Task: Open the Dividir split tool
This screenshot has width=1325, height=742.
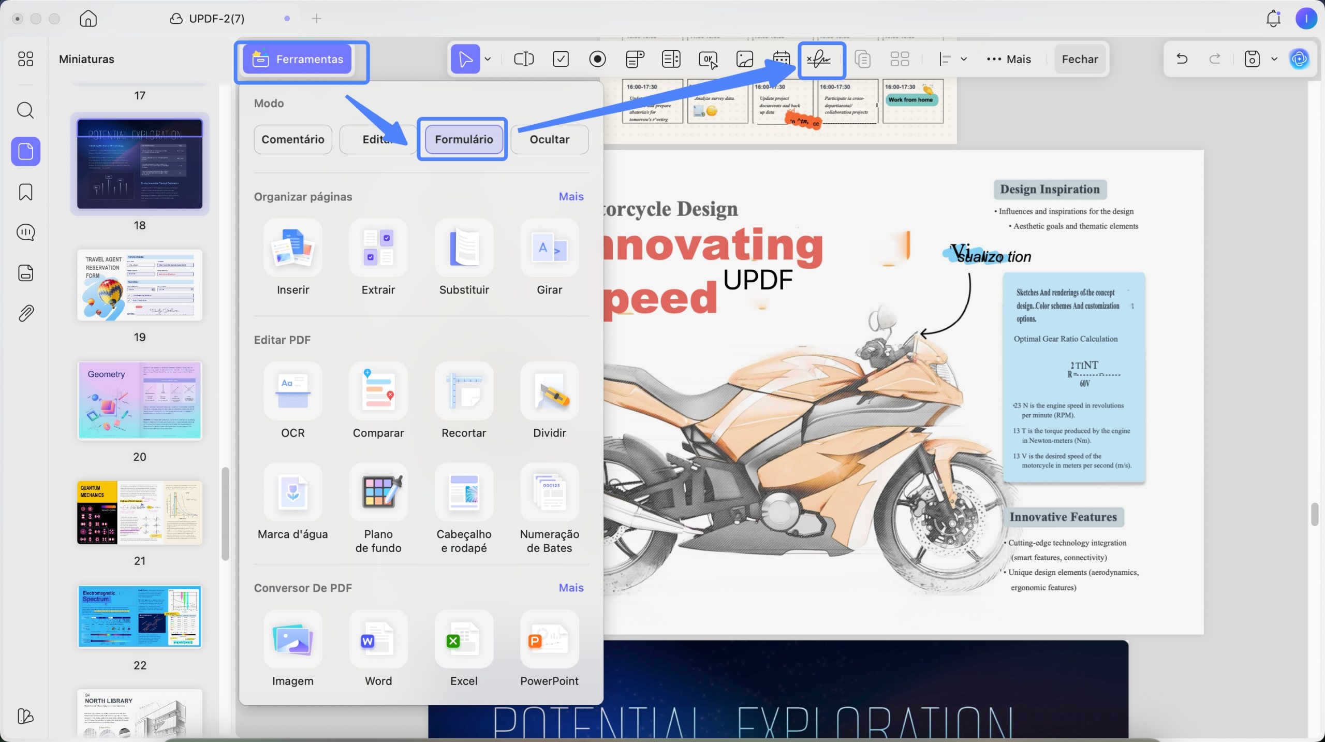Action: click(x=549, y=400)
